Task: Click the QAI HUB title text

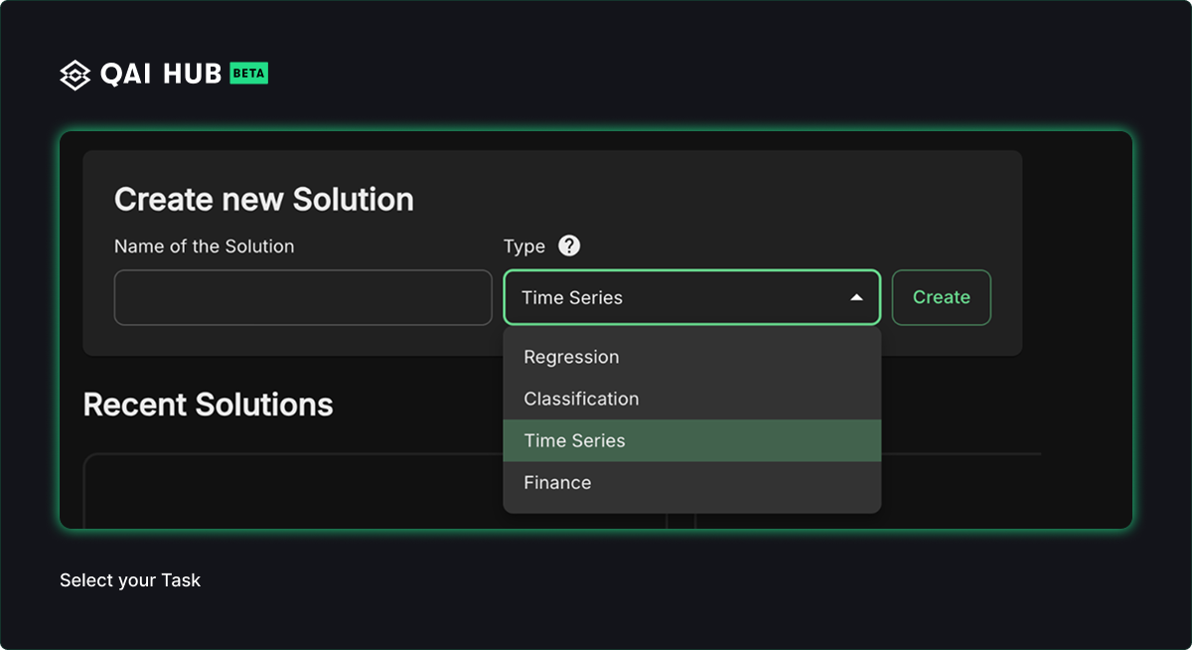Action: click(x=161, y=75)
